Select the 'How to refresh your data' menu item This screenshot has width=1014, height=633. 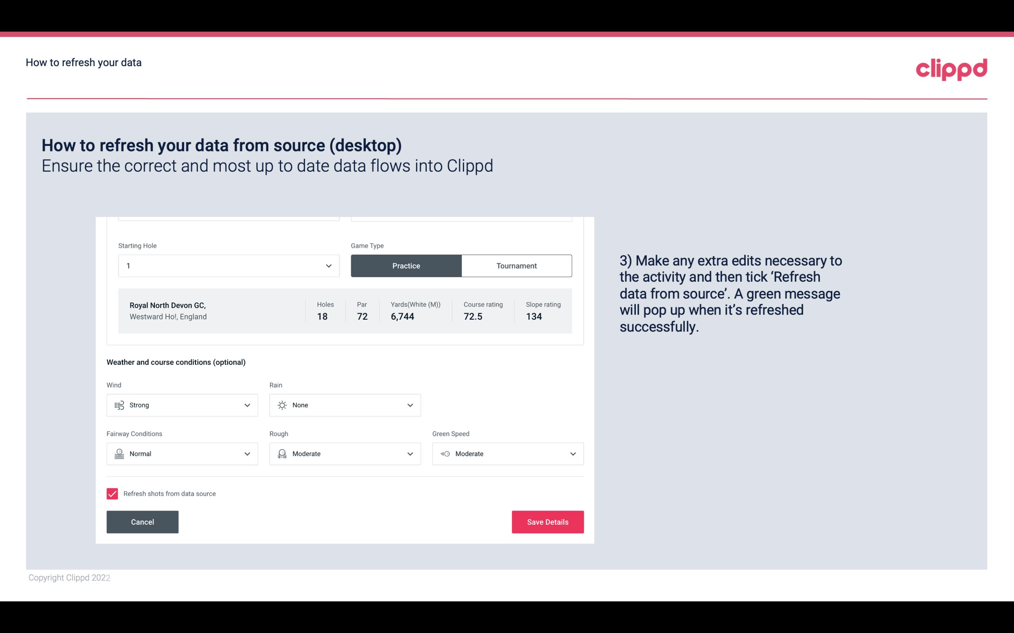[x=83, y=62]
